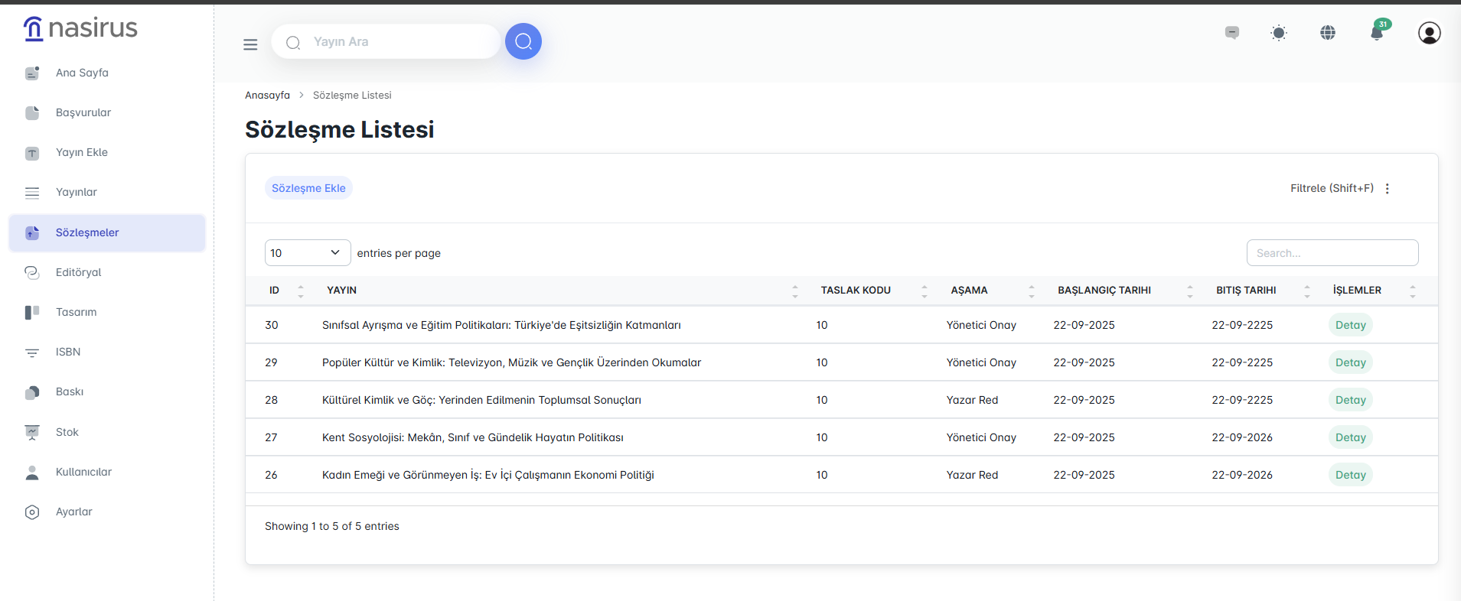
Task: Click the nasirus logo
Action: click(x=80, y=28)
